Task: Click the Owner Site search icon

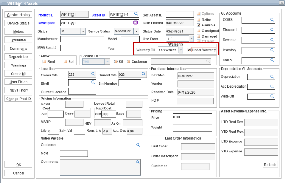Action: pos(93,74)
